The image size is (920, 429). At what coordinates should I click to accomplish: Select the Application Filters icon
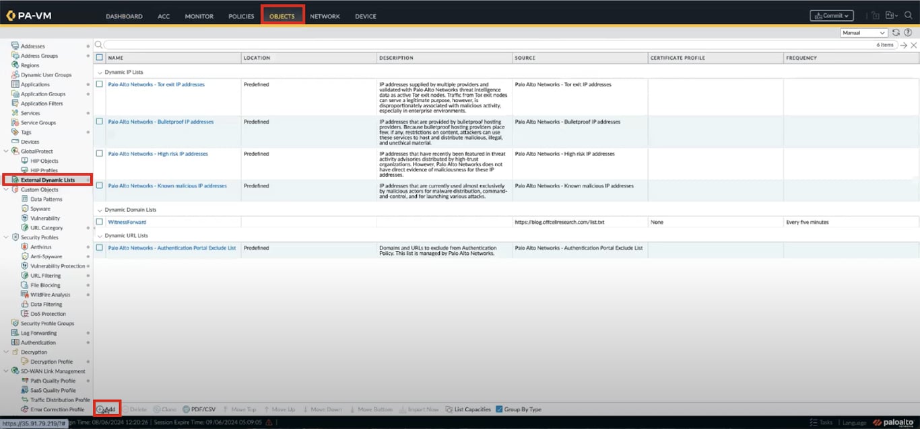pos(15,104)
